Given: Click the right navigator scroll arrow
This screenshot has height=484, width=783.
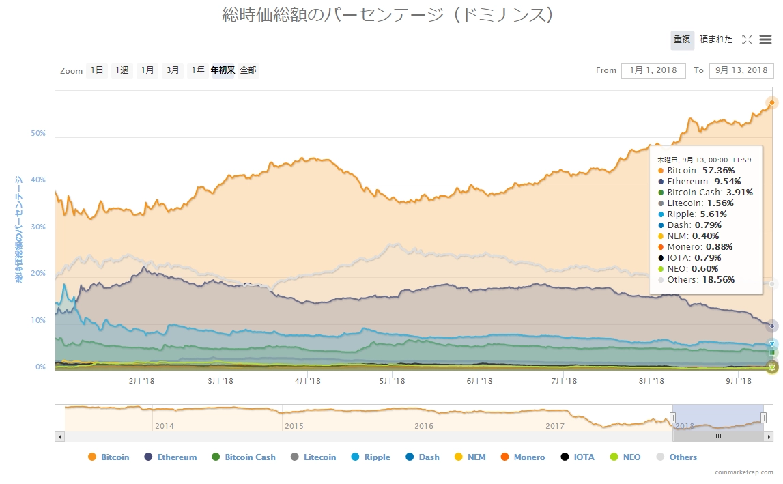Looking at the screenshot, I should [769, 436].
